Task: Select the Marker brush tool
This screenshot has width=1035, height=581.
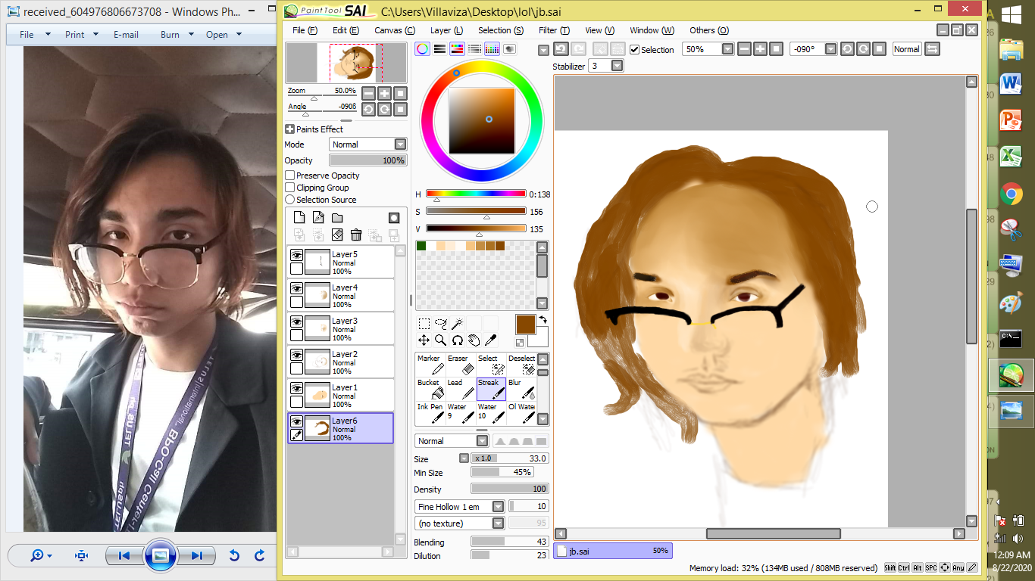Action: 430,365
